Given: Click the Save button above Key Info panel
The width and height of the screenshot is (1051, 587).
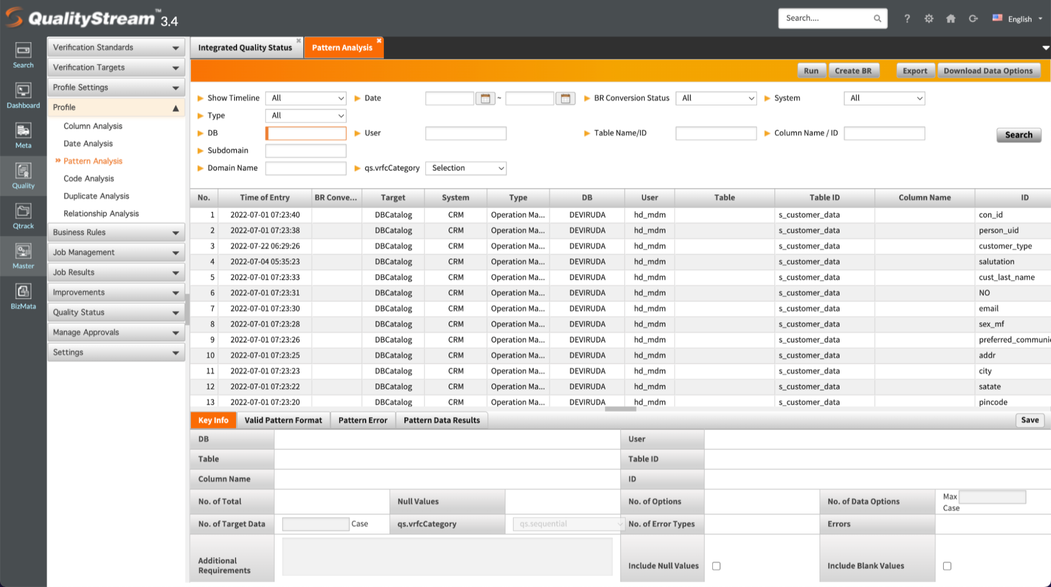Looking at the screenshot, I should pyautogui.click(x=1029, y=420).
